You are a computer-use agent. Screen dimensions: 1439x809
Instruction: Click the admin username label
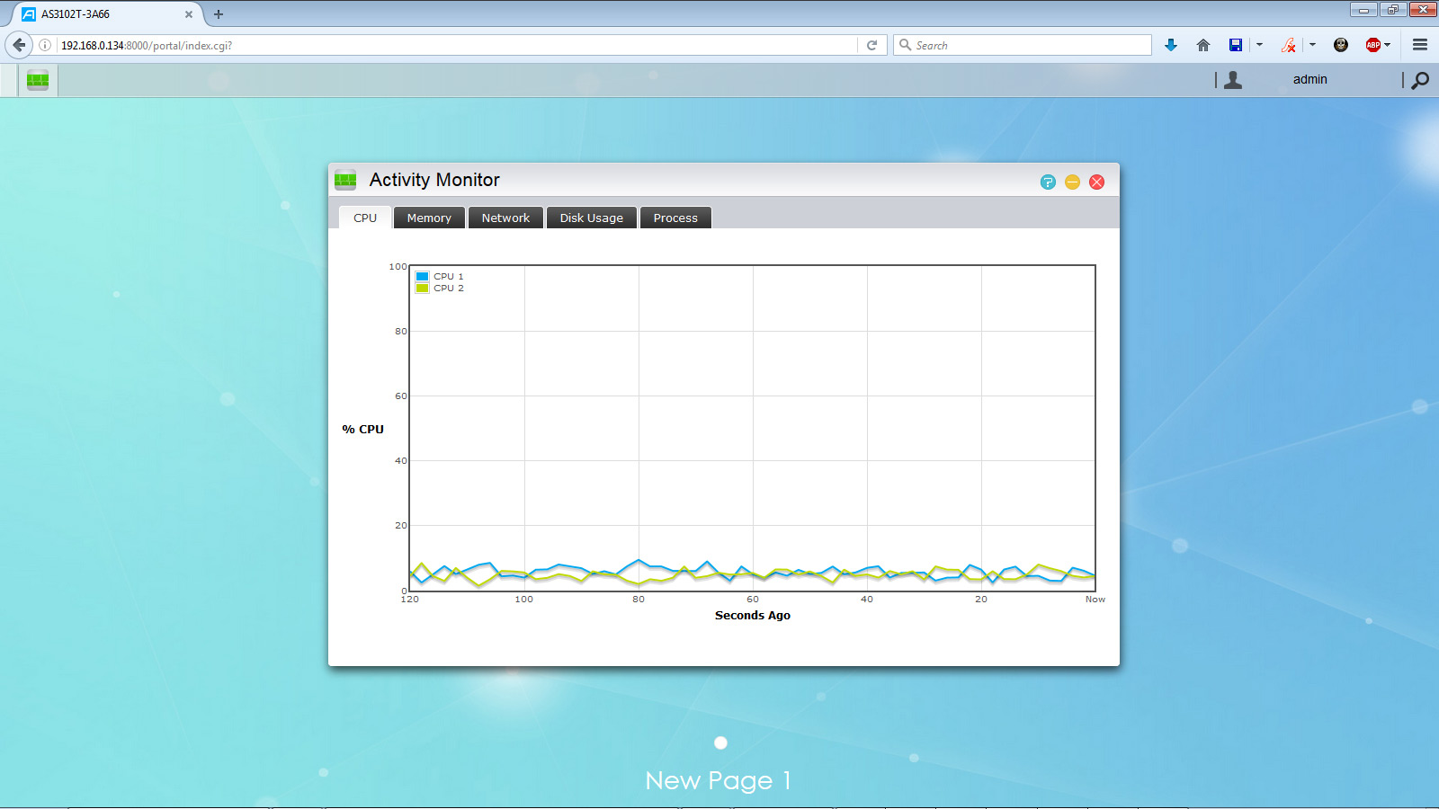click(x=1310, y=79)
